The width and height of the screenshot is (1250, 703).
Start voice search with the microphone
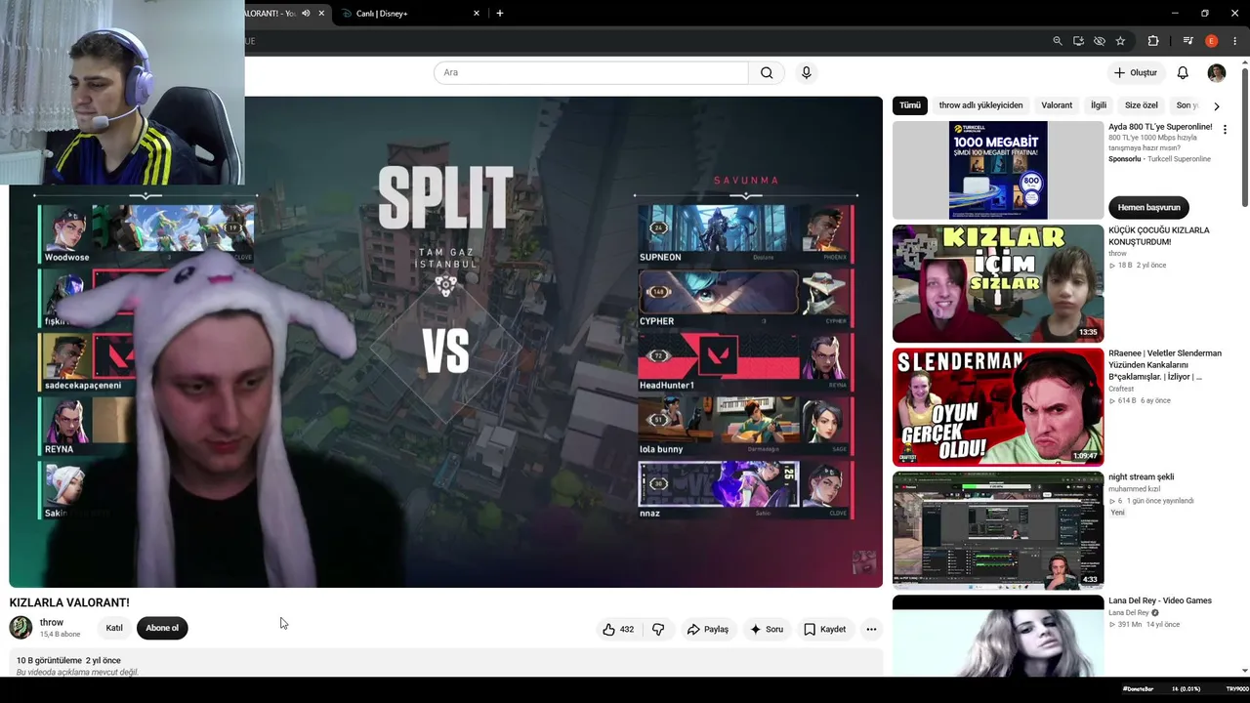point(807,72)
